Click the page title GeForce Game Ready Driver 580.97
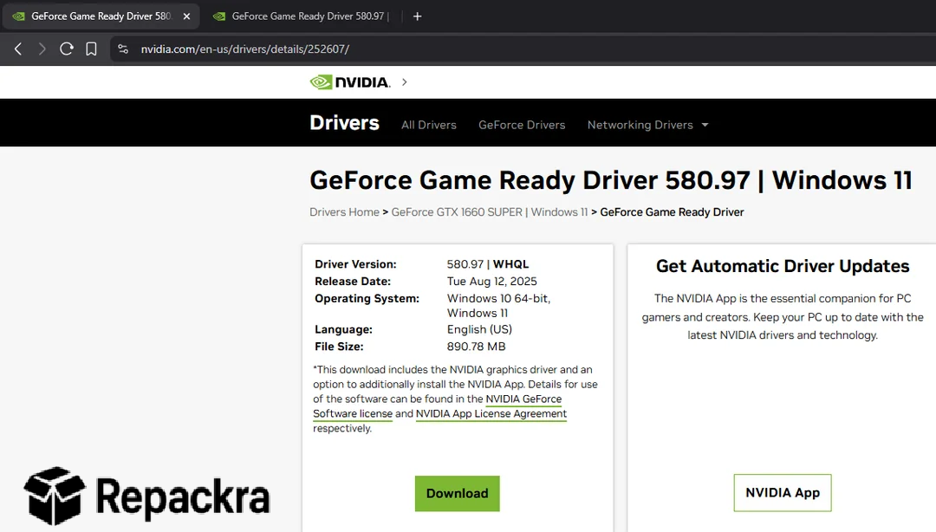The height and width of the screenshot is (532, 936). 611,179
